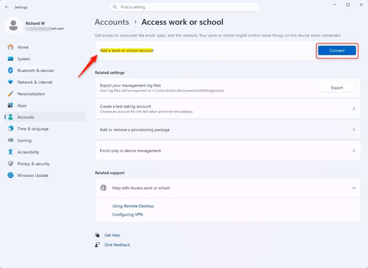
Task: Click the Give feedback link
Action: click(117, 245)
